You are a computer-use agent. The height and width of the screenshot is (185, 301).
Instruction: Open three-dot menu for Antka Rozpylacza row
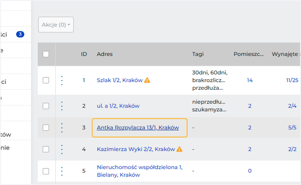(62, 127)
